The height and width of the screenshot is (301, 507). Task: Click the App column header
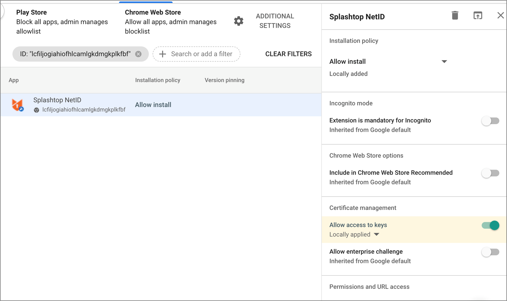14,80
